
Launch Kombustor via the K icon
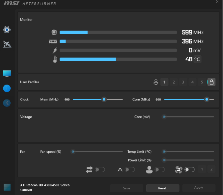7,103
